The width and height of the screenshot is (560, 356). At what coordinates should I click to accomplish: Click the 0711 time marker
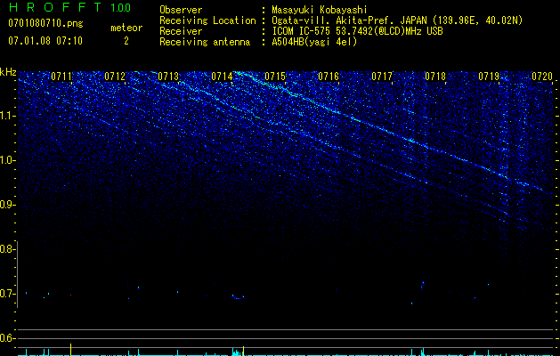tap(61, 77)
